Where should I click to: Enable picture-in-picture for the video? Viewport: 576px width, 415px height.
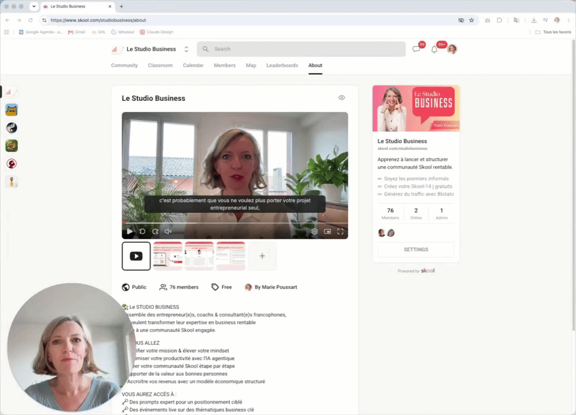[327, 232]
